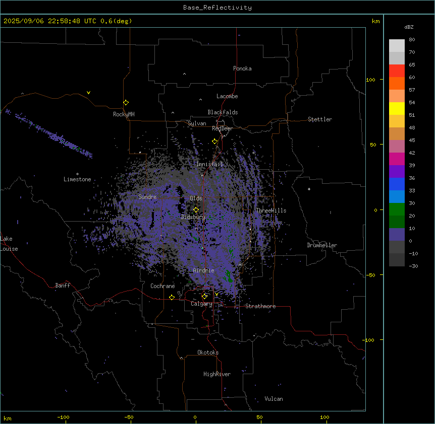Click the white asterisk northeast of Innisfail
This screenshot has width=435, height=424.
pos(253,153)
